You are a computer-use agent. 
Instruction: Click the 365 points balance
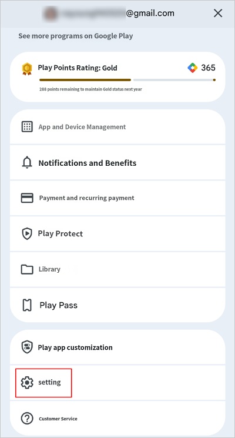(208, 68)
